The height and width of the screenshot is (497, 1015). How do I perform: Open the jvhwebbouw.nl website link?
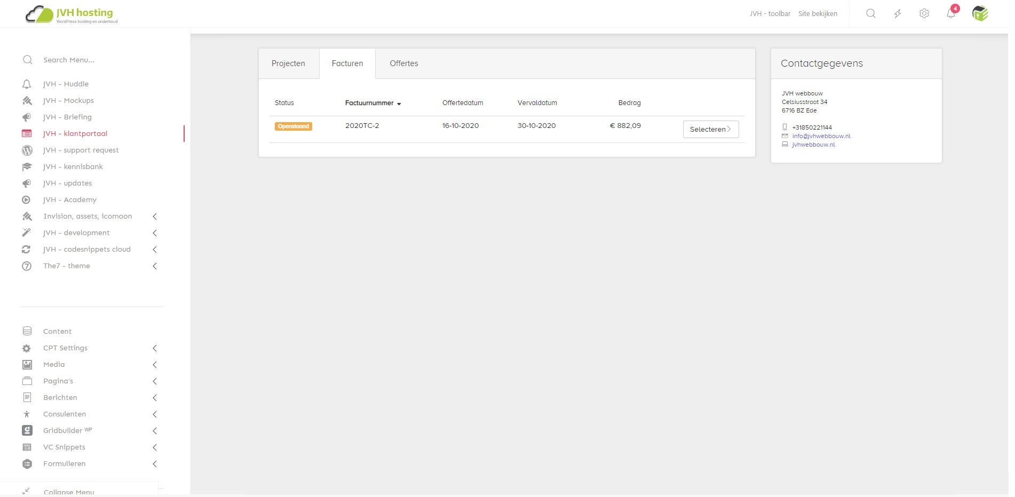(813, 145)
